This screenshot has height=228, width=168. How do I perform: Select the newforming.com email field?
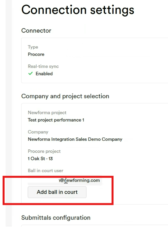click(65, 180)
